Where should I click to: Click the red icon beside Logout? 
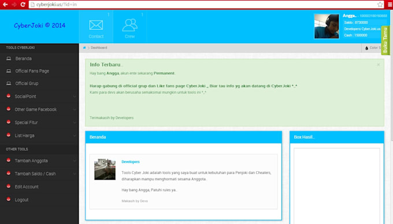[9, 199]
